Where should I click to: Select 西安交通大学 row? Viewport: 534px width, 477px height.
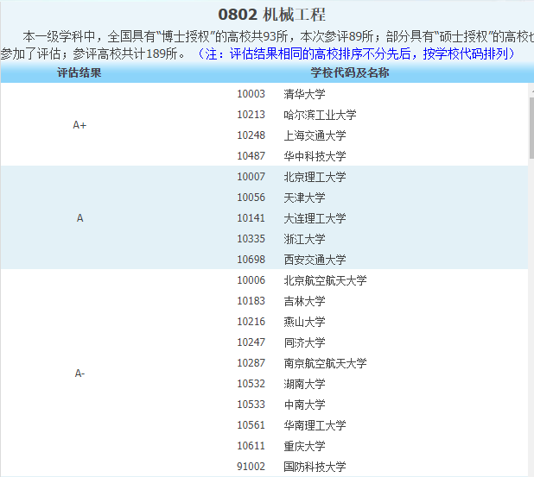315,260
